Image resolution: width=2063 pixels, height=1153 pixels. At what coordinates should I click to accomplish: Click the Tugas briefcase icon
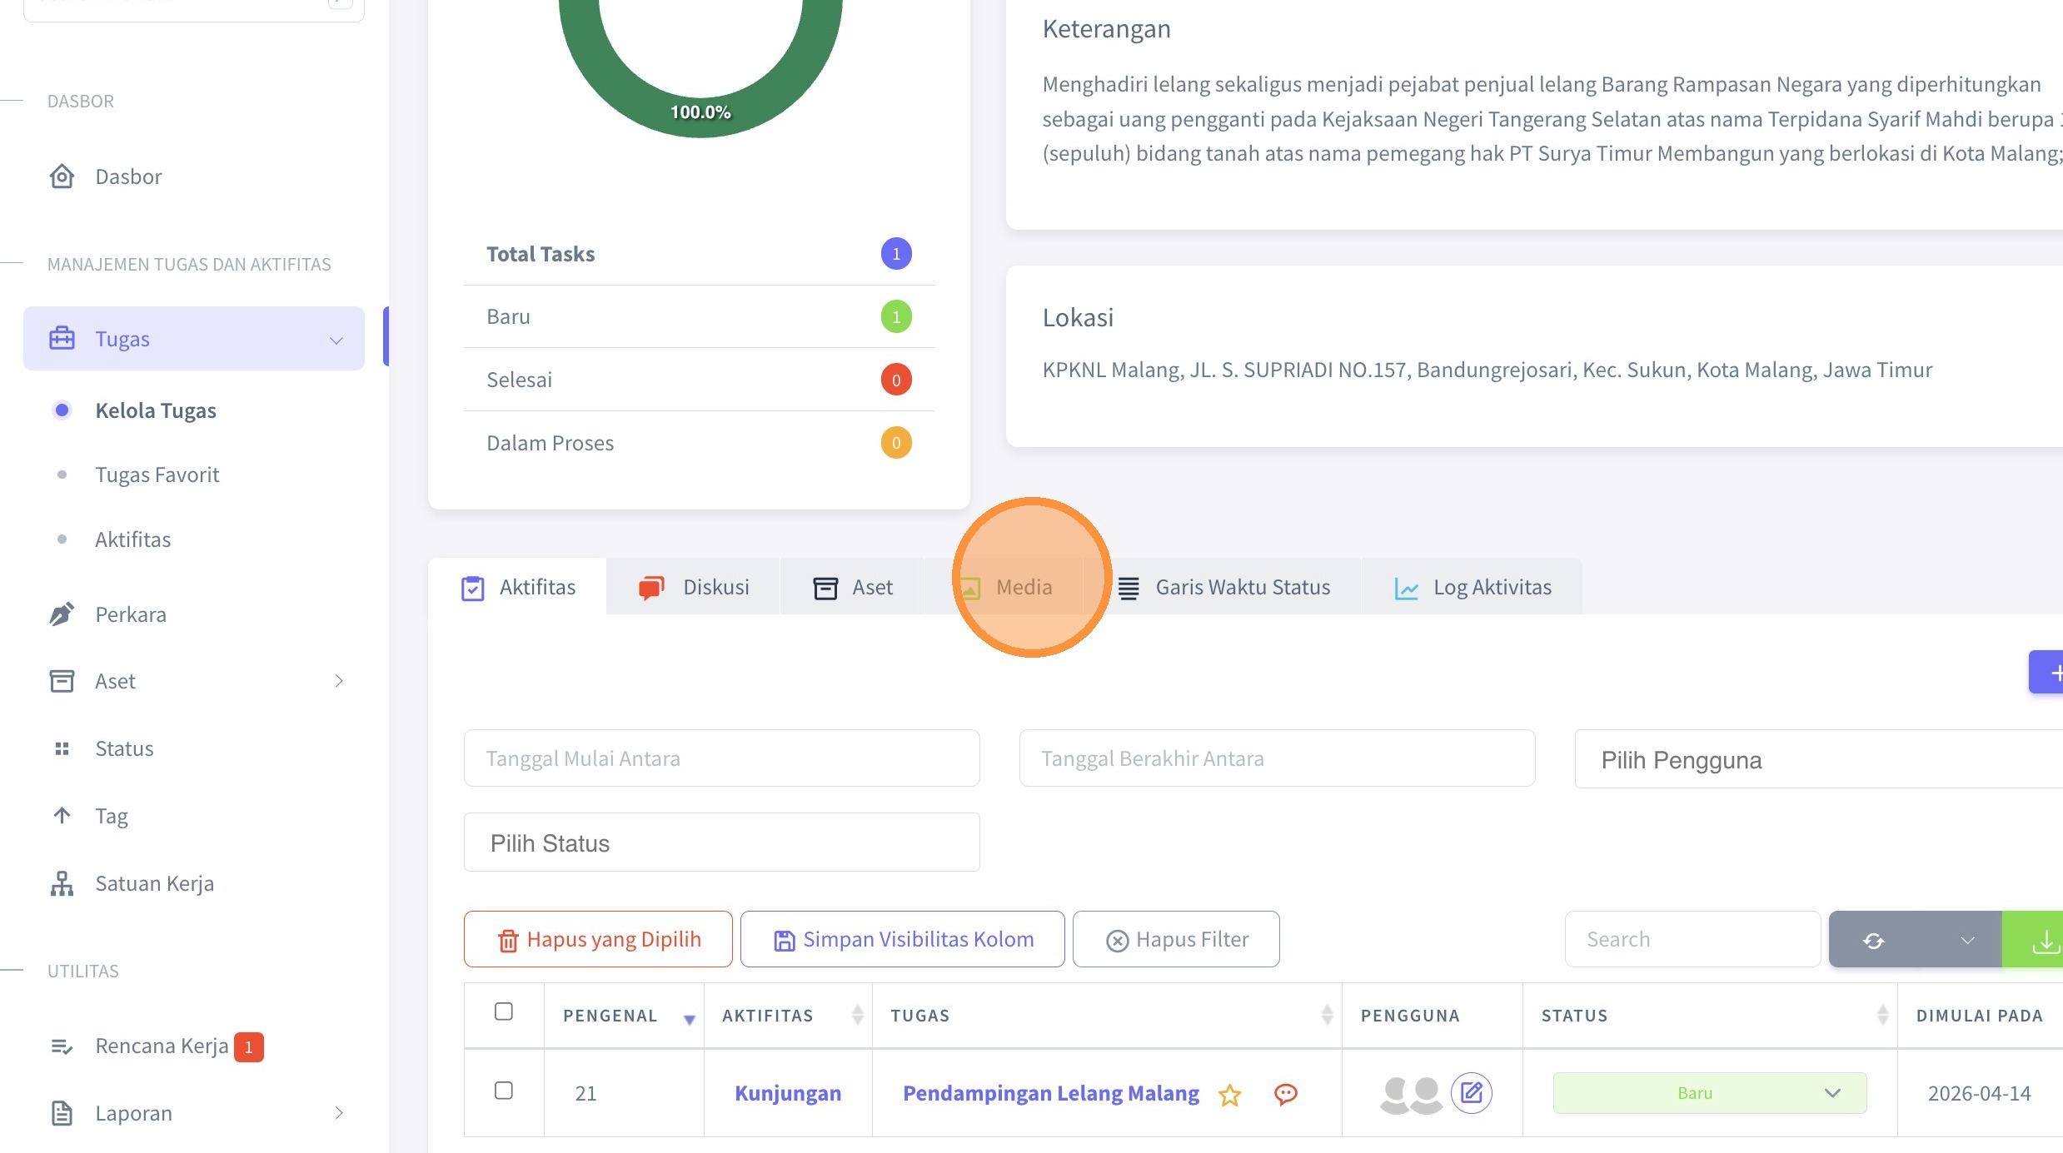(62, 339)
